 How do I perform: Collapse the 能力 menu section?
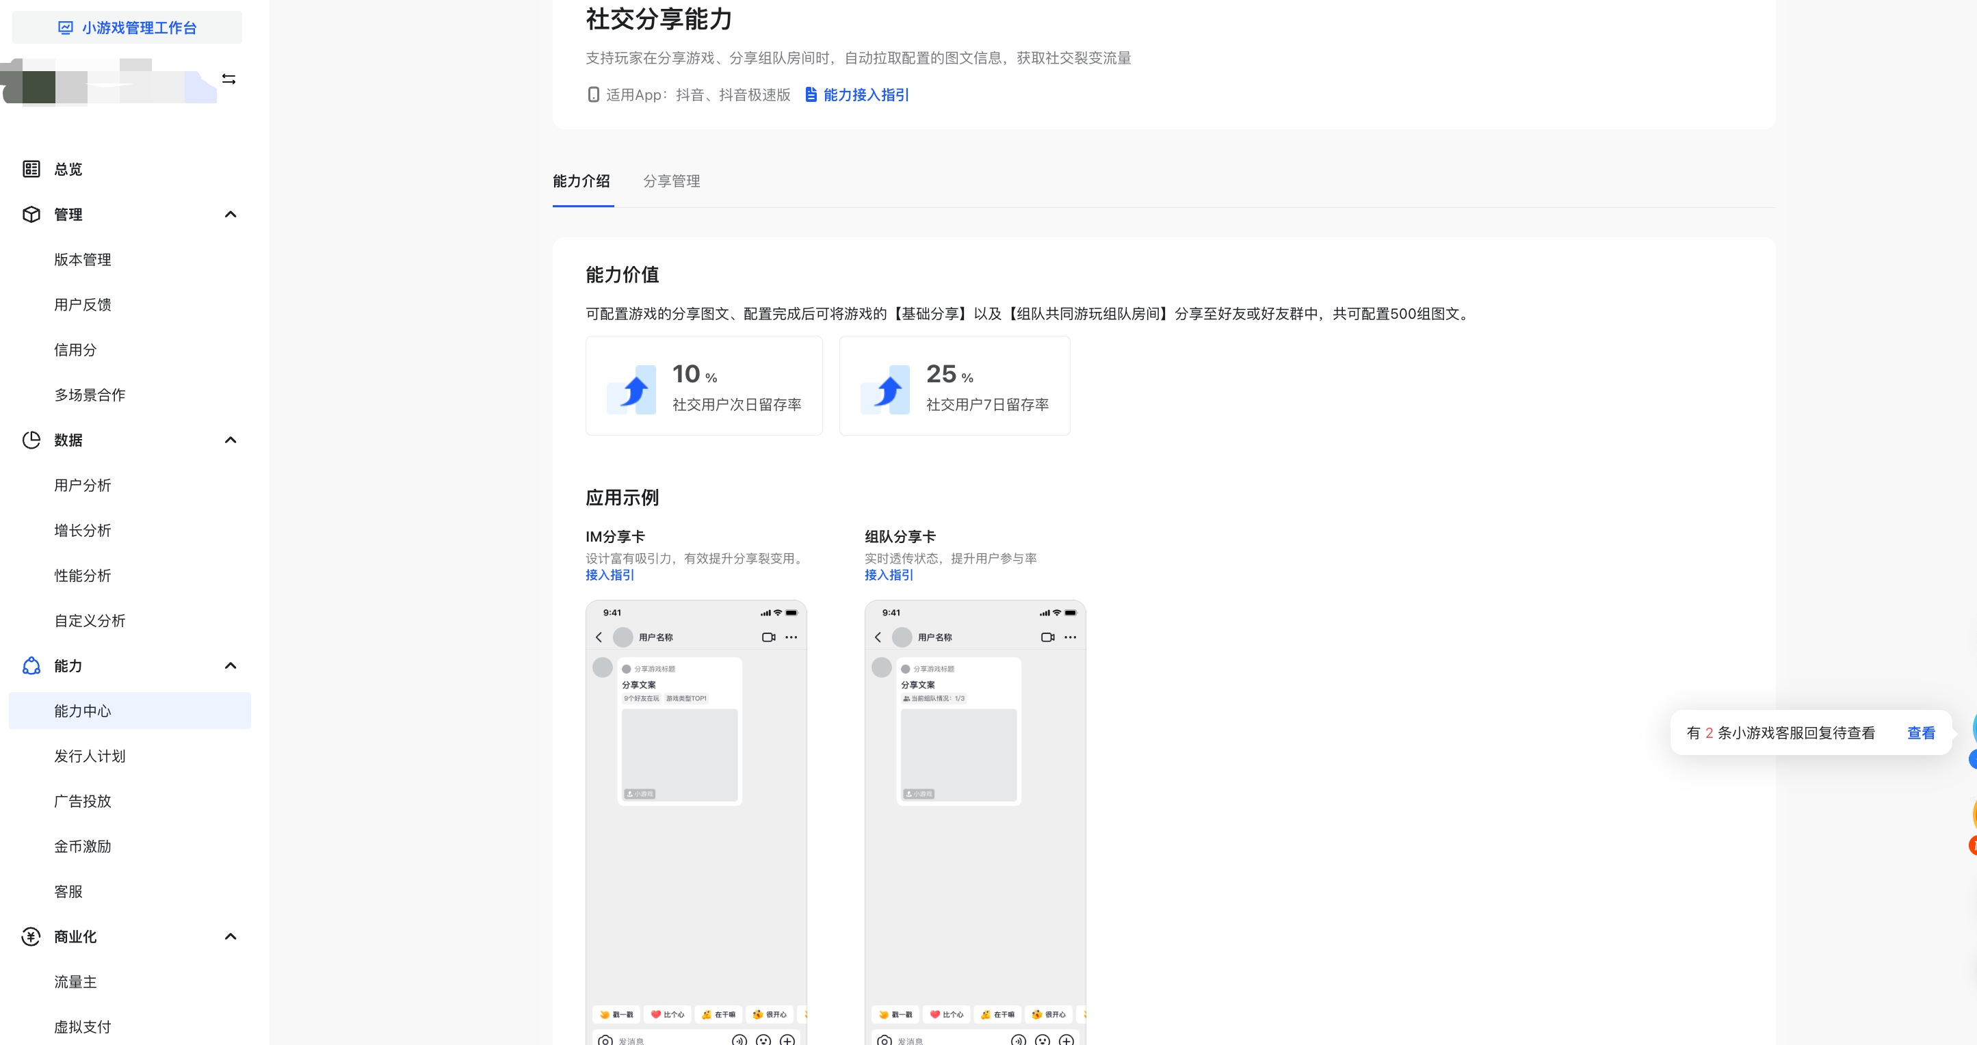(231, 665)
